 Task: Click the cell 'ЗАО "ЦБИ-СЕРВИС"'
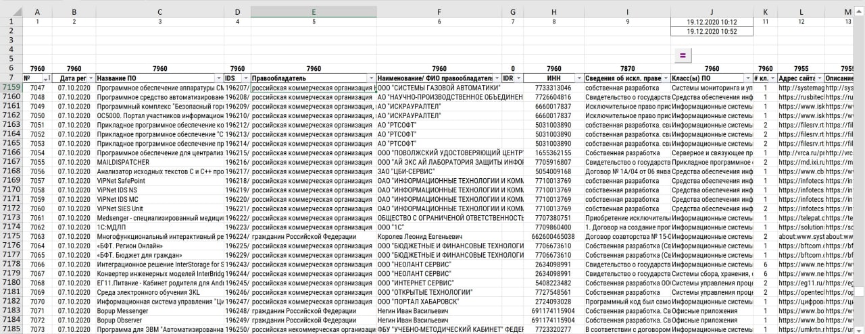pos(439,171)
